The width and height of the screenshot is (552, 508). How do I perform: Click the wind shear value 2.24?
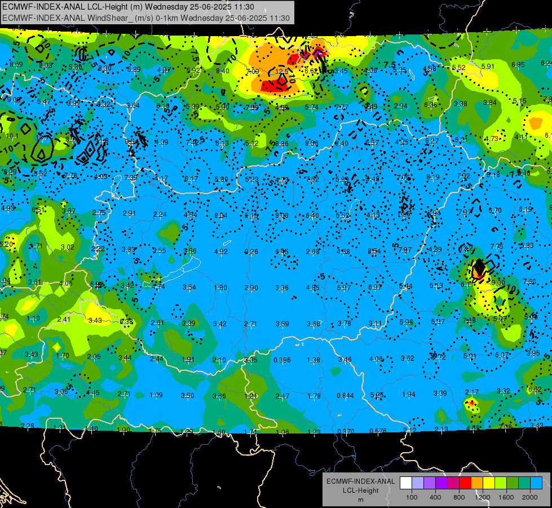coord(160,214)
